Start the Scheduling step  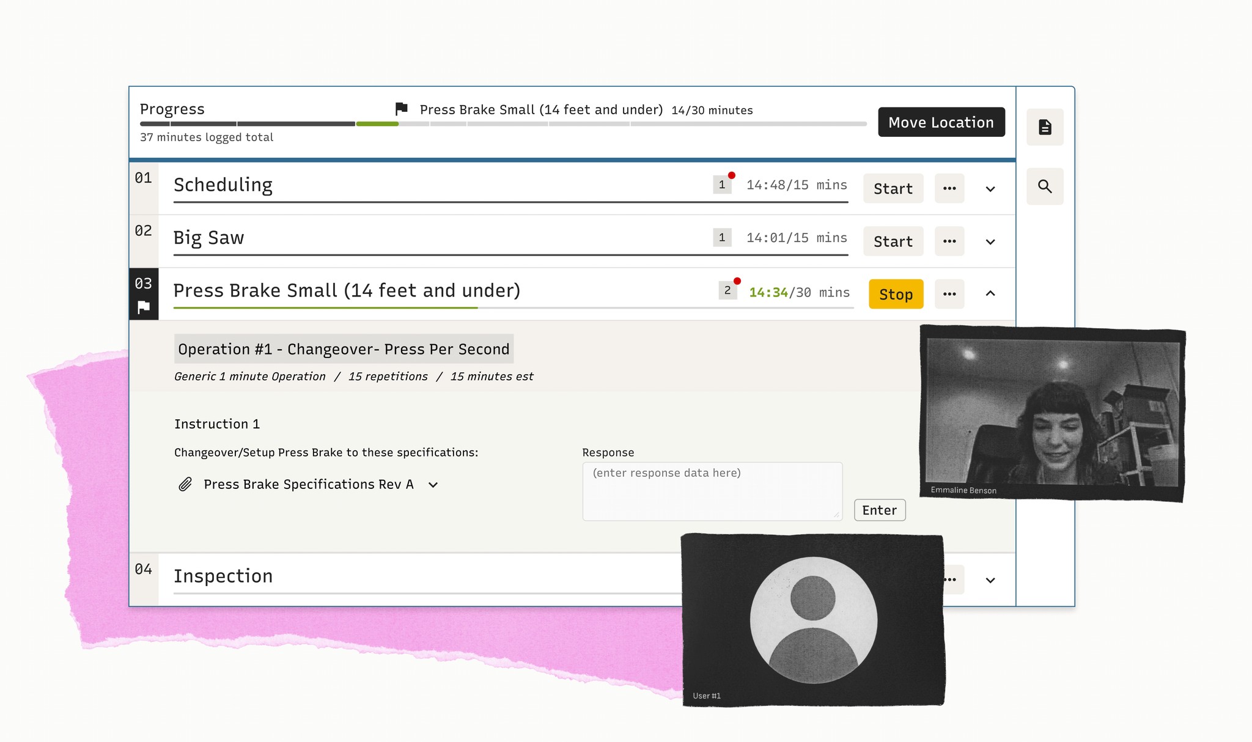[x=893, y=189]
